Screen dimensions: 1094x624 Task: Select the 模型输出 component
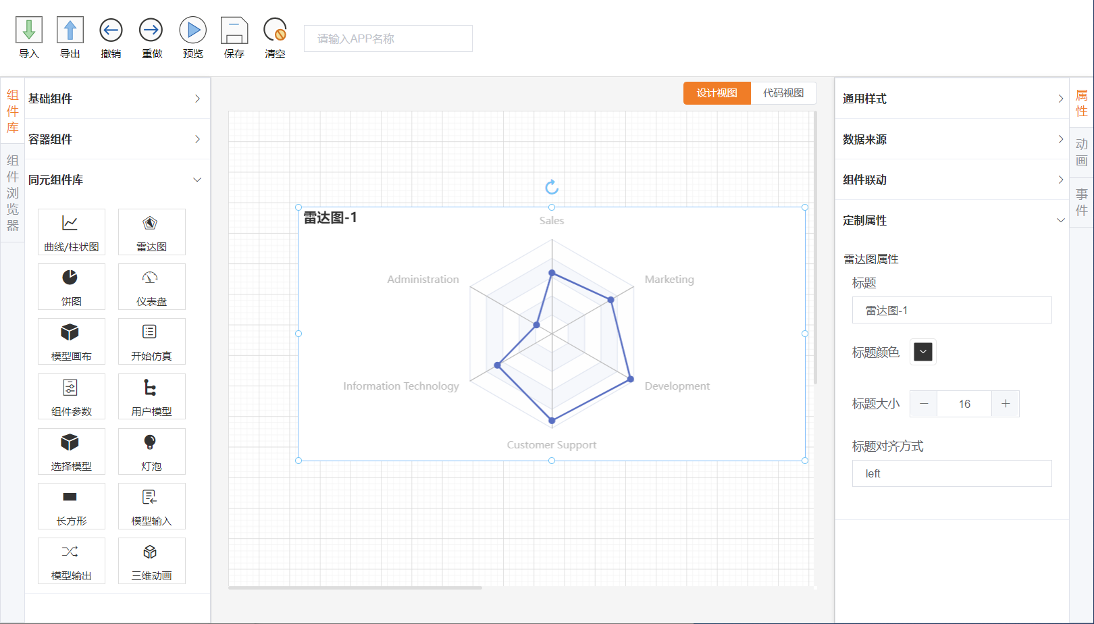pos(72,561)
